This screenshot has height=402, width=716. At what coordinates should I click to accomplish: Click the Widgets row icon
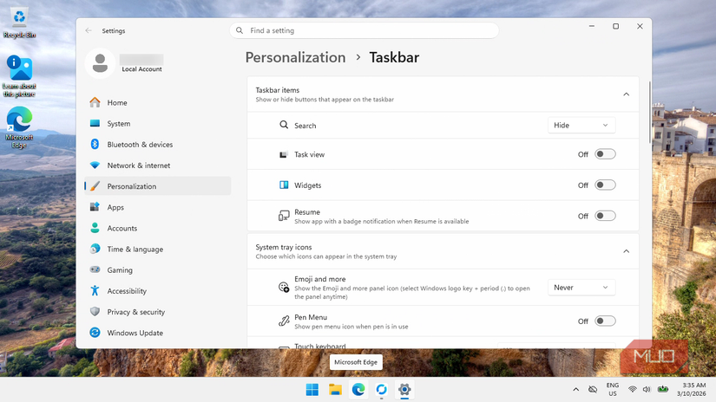coord(284,185)
